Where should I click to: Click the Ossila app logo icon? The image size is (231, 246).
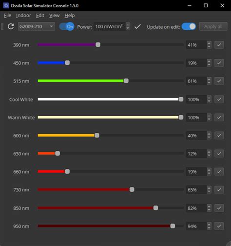click(6, 5)
